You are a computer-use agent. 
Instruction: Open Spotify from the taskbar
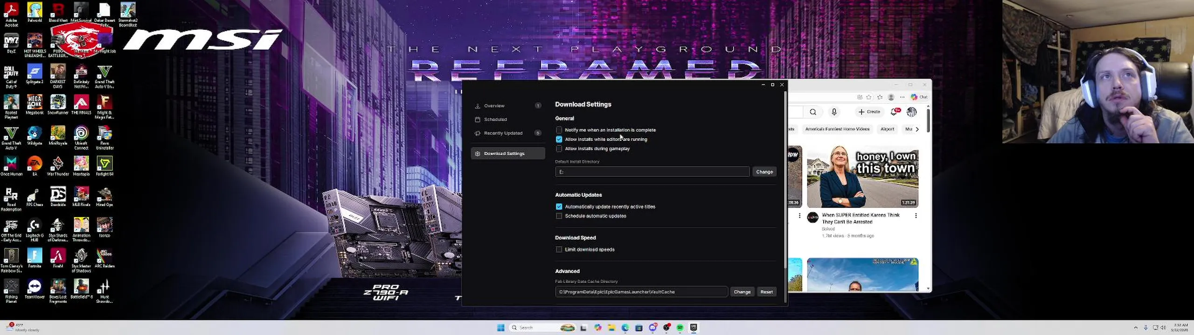[680, 328]
